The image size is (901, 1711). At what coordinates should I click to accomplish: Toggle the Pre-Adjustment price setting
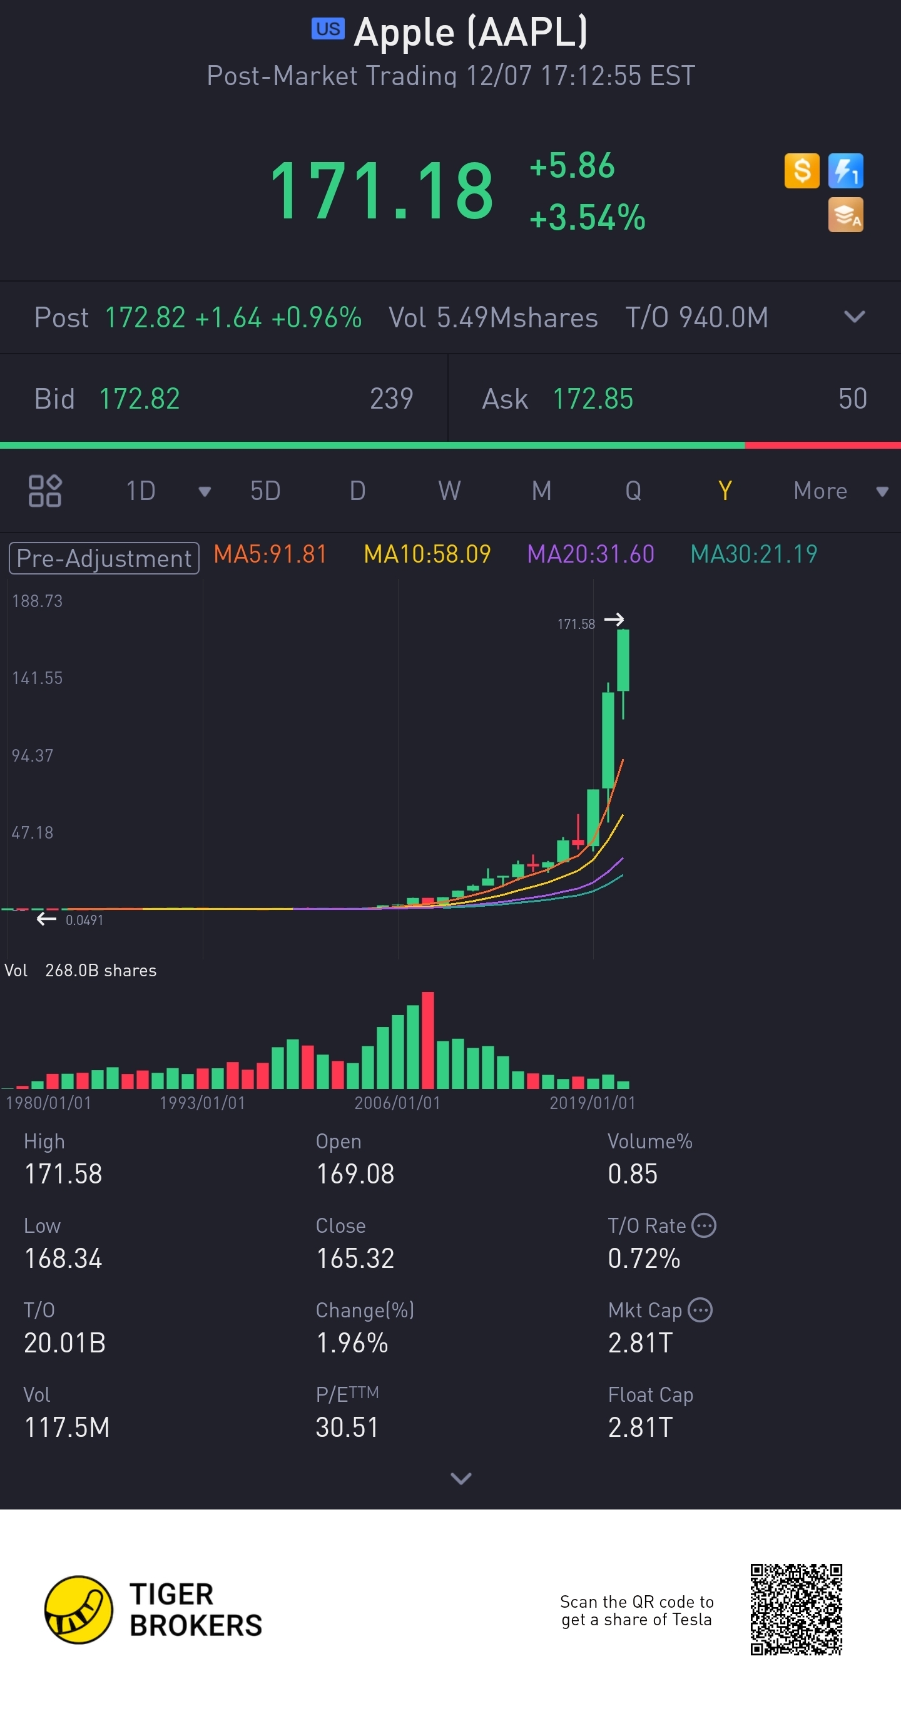pyautogui.click(x=104, y=558)
